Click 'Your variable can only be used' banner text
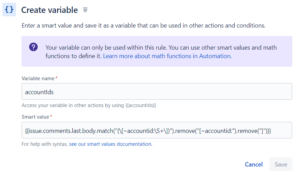 (x=106, y=48)
